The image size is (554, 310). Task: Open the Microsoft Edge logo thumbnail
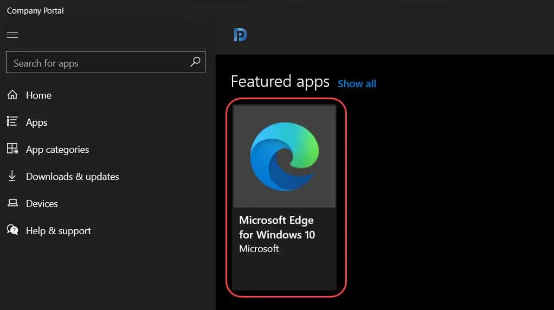point(285,157)
